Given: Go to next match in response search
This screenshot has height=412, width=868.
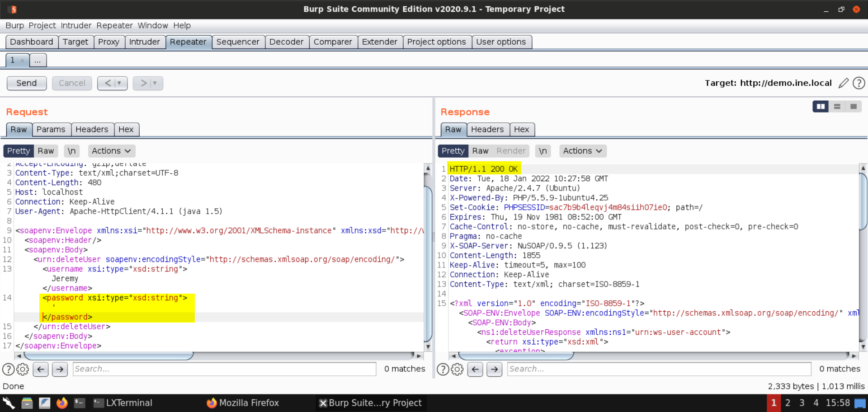Looking at the screenshot, I should [494, 369].
